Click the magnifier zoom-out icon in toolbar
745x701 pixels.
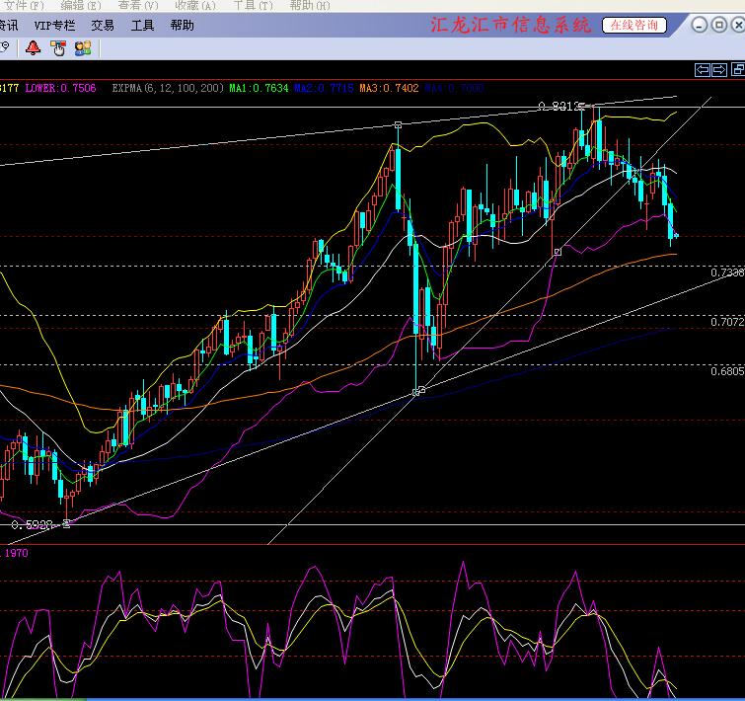click(x=4, y=47)
